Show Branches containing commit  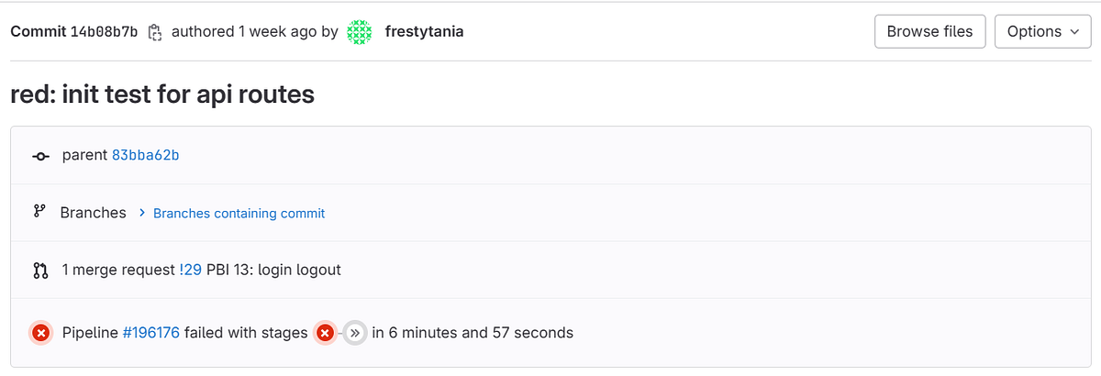(x=239, y=213)
